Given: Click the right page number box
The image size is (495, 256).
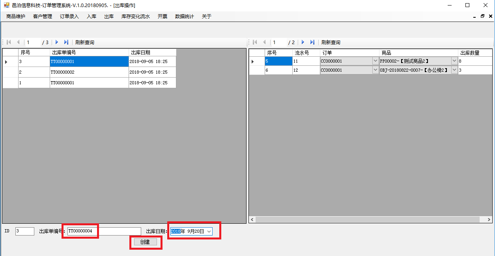Looking at the screenshot, I should (279, 42).
